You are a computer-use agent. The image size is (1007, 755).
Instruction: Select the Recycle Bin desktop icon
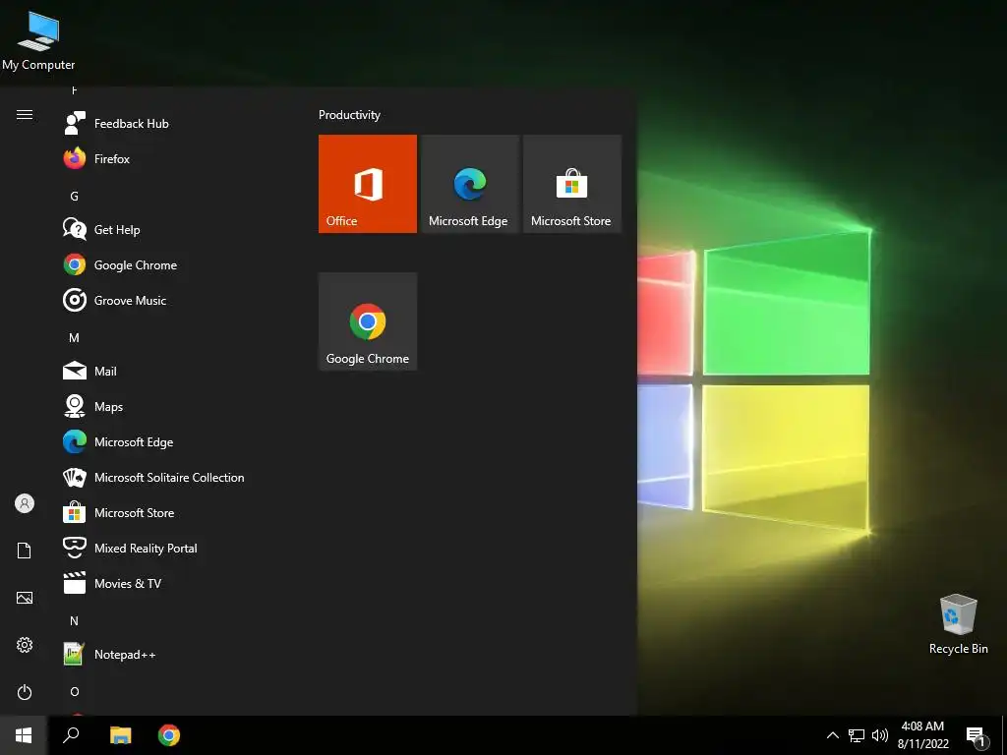(958, 624)
